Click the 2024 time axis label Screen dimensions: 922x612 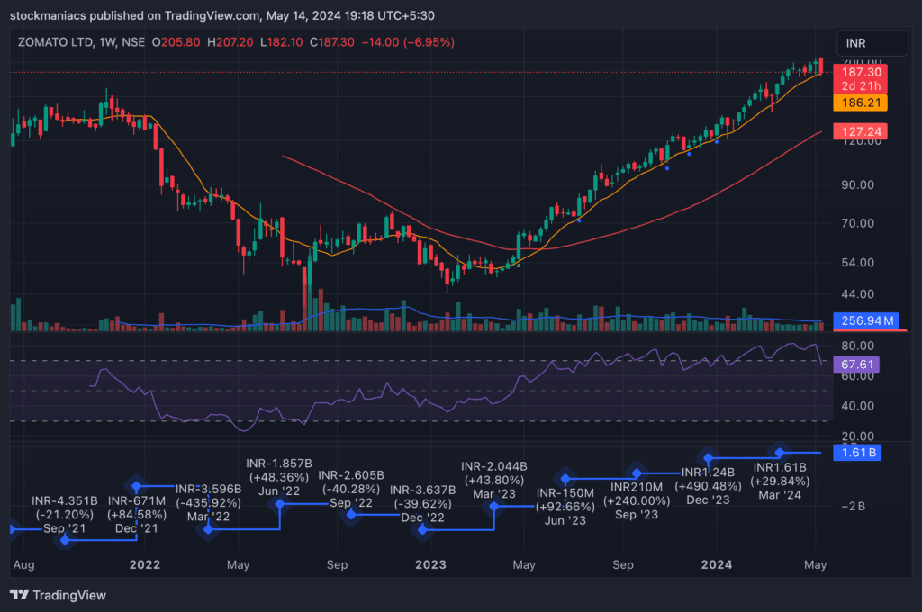pos(716,564)
